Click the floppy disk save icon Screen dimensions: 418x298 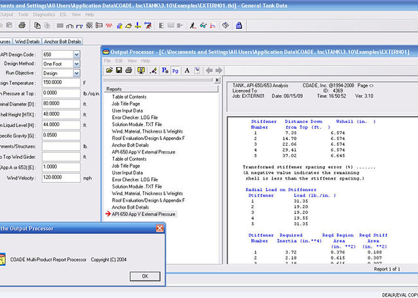point(118,70)
